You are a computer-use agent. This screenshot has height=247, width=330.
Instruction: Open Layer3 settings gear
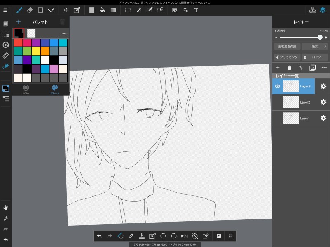(323, 86)
